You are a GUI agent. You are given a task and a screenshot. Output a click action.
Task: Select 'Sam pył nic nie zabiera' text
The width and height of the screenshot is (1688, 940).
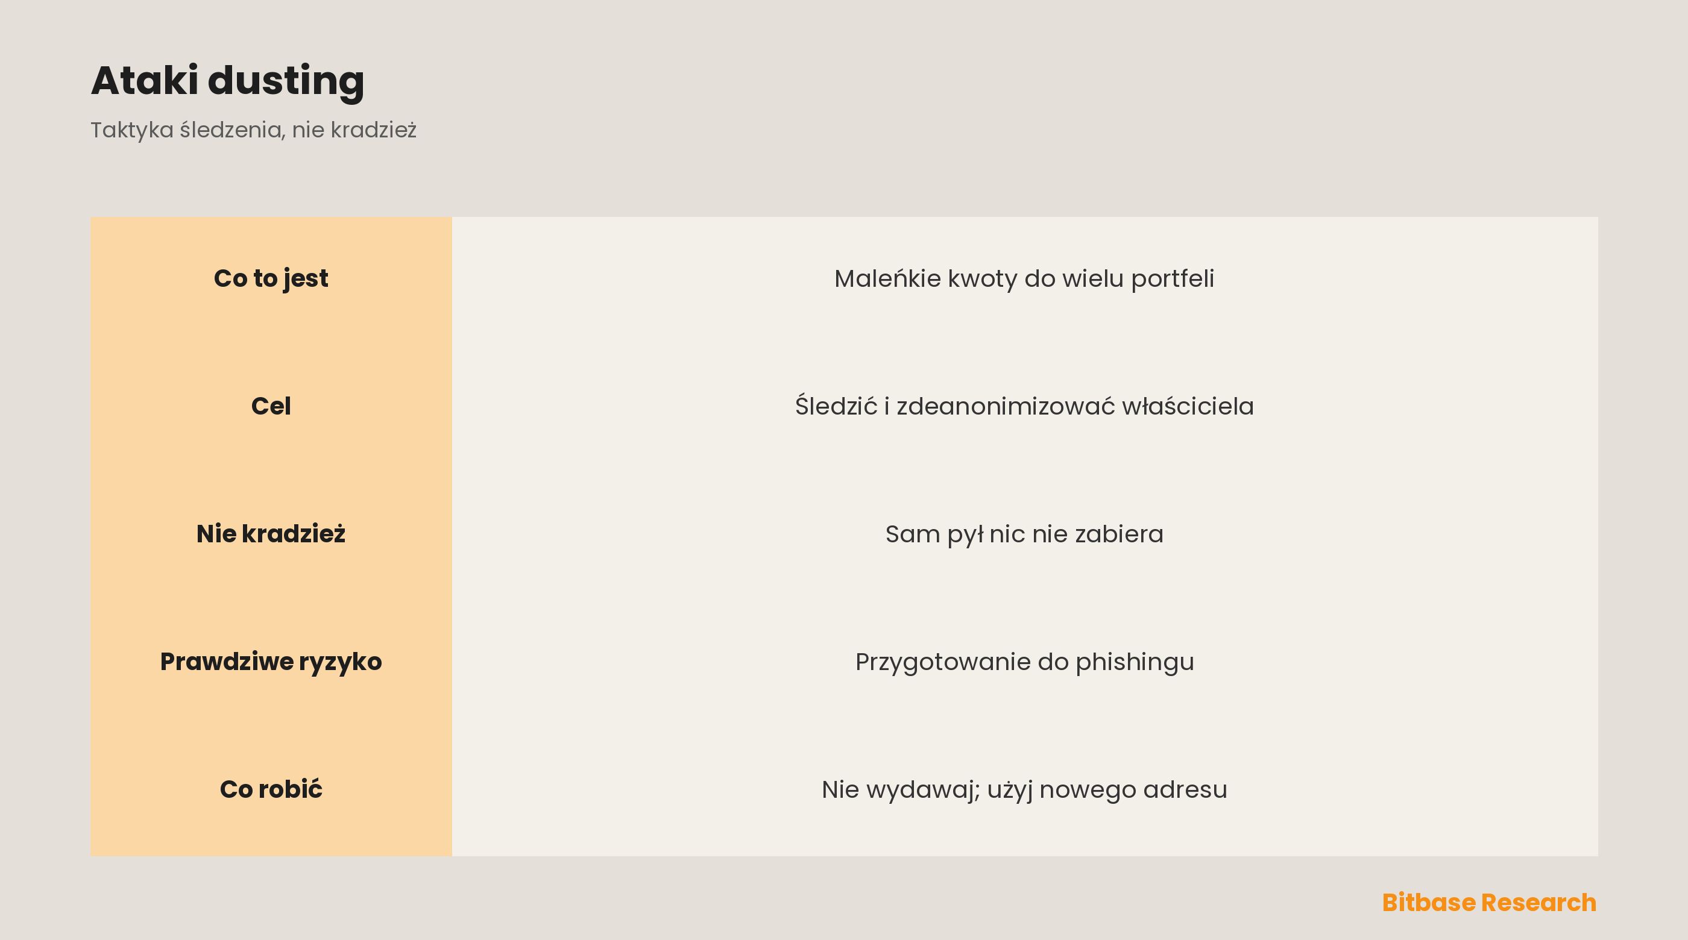pos(1024,534)
